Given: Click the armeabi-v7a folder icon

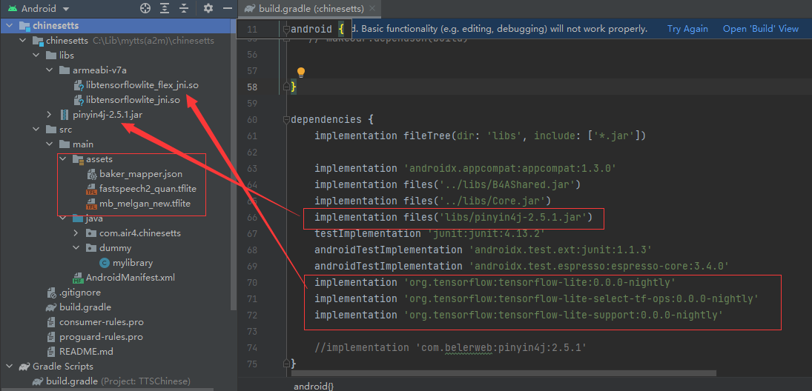Looking at the screenshot, I should coord(65,70).
